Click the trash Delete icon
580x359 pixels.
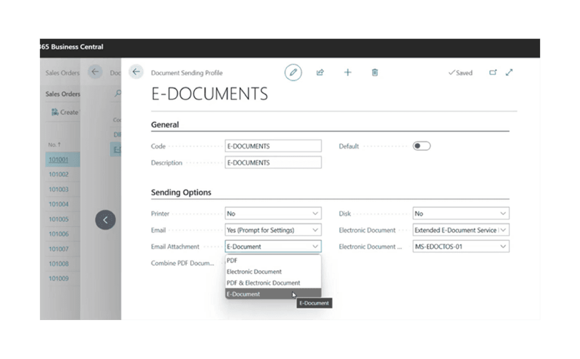[x=375, y=72]
